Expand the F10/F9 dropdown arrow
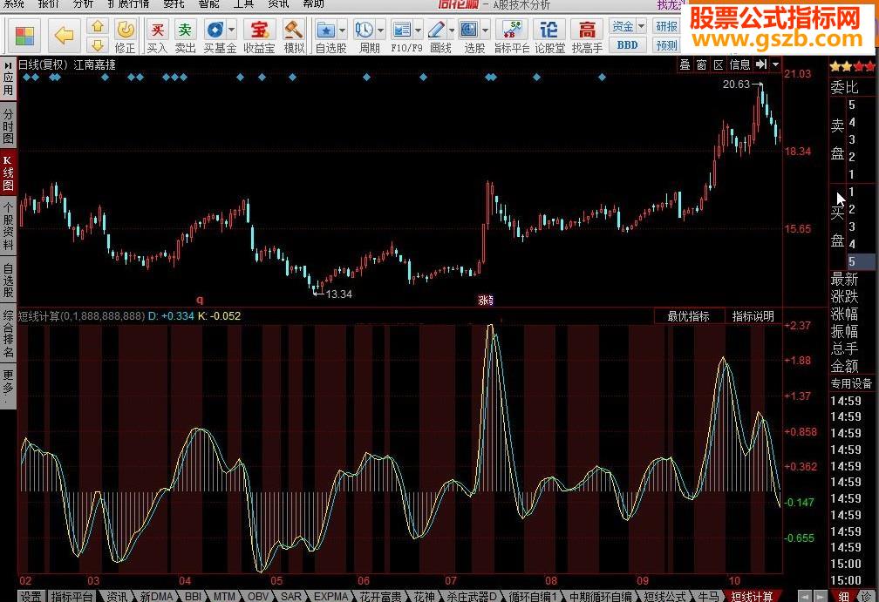The width and height of the screenshot is (879, 602). [419, 30]
